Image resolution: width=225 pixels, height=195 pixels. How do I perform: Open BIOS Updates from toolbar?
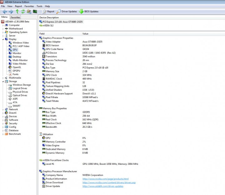(x=89, y=12)
